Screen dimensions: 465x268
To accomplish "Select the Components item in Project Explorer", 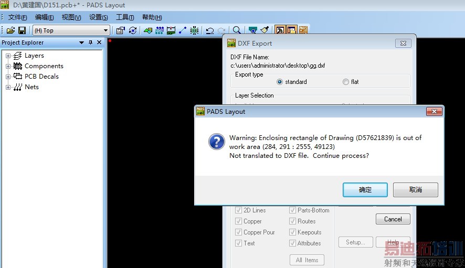I will coord(44,66).
